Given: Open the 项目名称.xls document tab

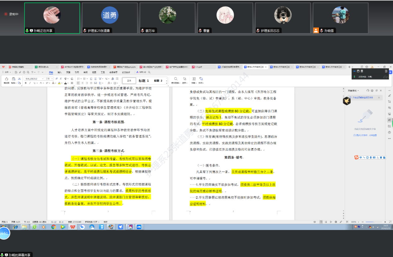Looking at the screenshot, I should click(x=45, y=67).
